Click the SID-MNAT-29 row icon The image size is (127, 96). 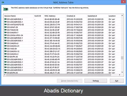[5, 27]
